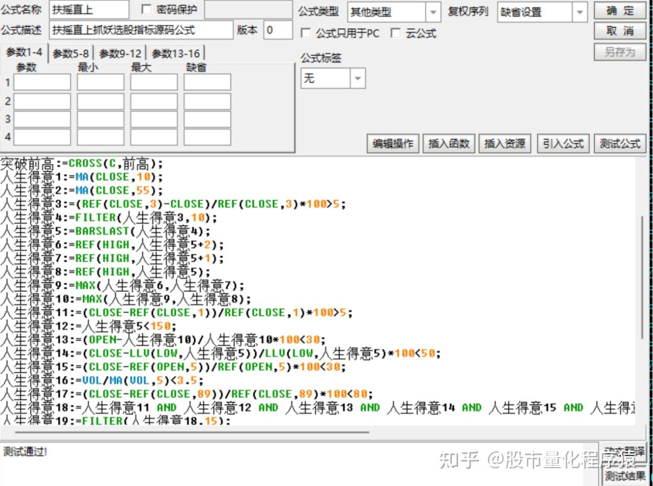Screen dimensions: 653x486
Task: Click row 1 最大 value field
Action: pyautogui.click(x=154, y=82)
